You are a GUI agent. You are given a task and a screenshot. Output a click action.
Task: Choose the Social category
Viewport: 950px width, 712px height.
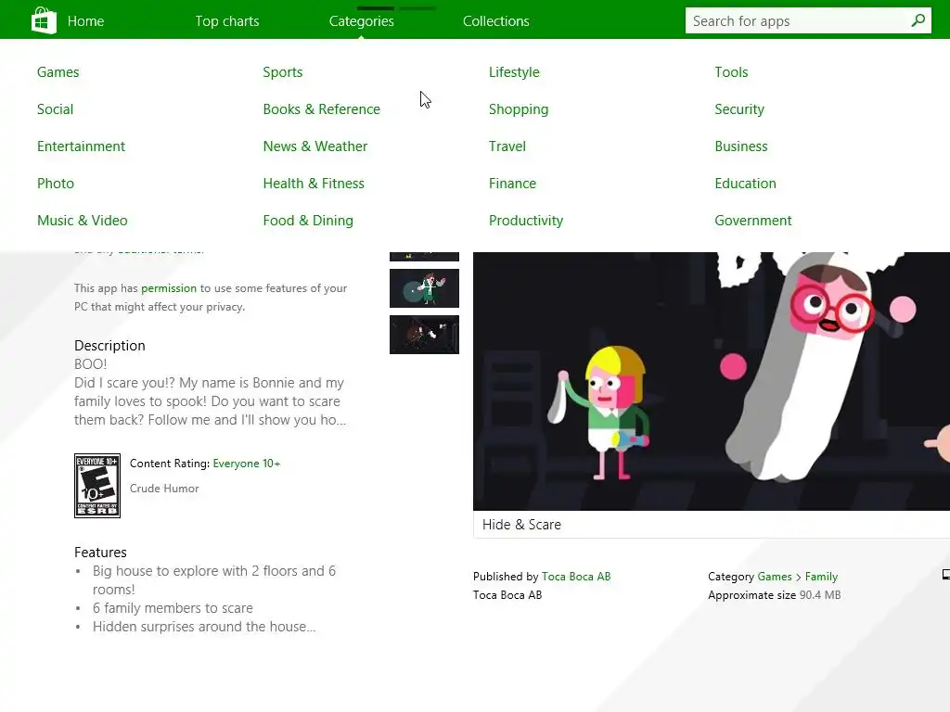tap(55, 109)
